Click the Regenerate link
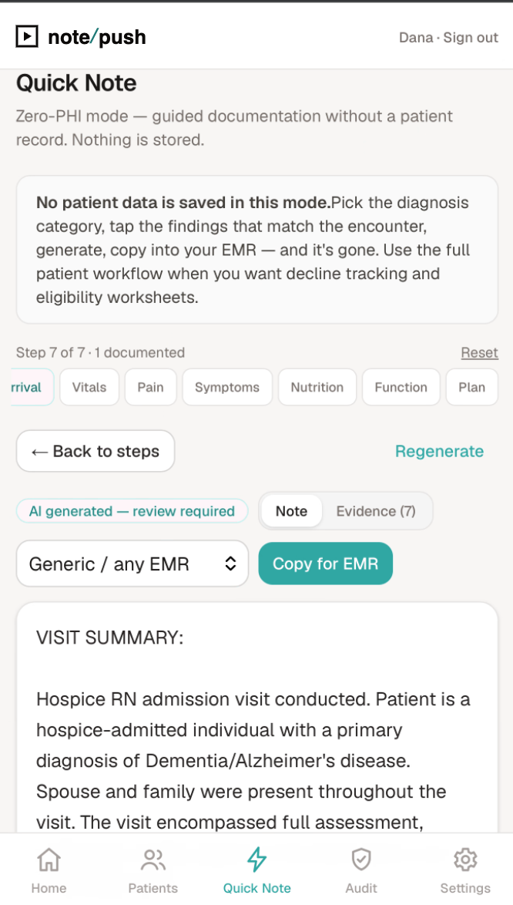 439,451
